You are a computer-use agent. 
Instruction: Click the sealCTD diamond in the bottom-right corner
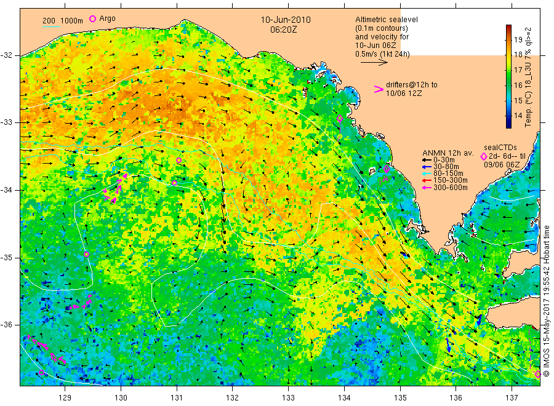point(538,374)
